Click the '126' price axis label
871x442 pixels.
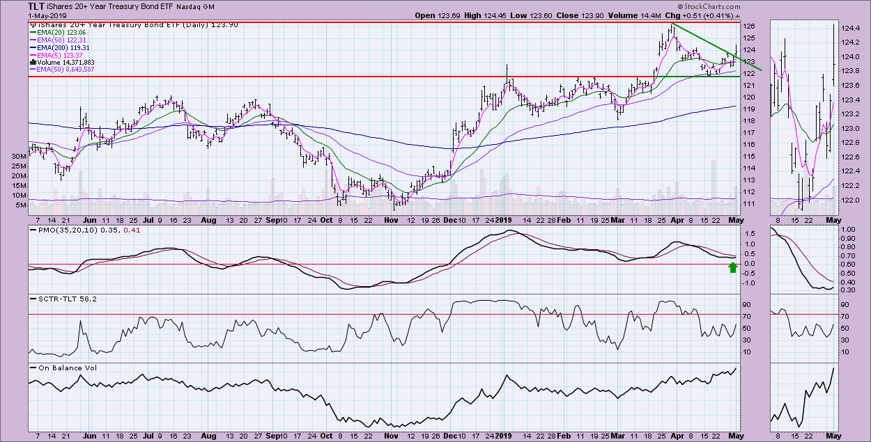749,26
